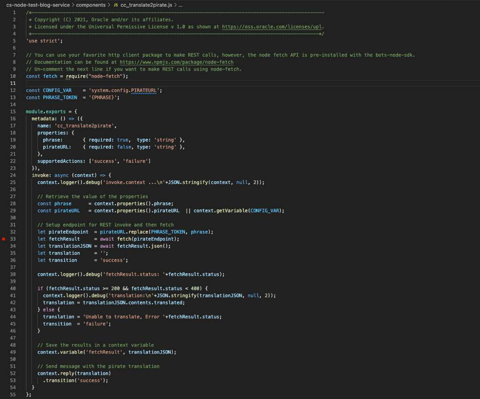Screen dimensions: 480x399
Task: Click PHRASE_TOKEN constant declaration on line 13
Action: (x=60, y=97)
